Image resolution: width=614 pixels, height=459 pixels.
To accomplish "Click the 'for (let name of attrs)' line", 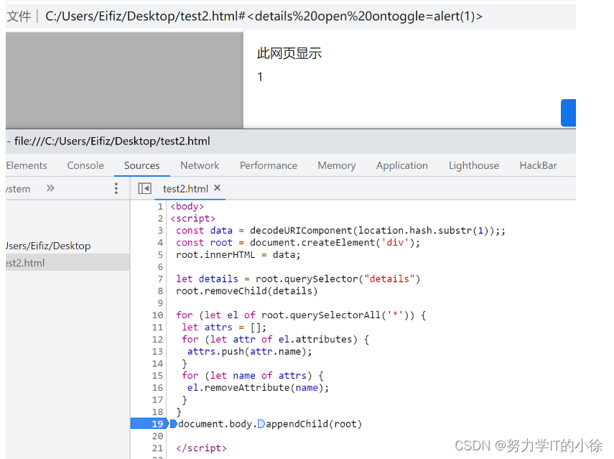I will [x=253, y=376].
